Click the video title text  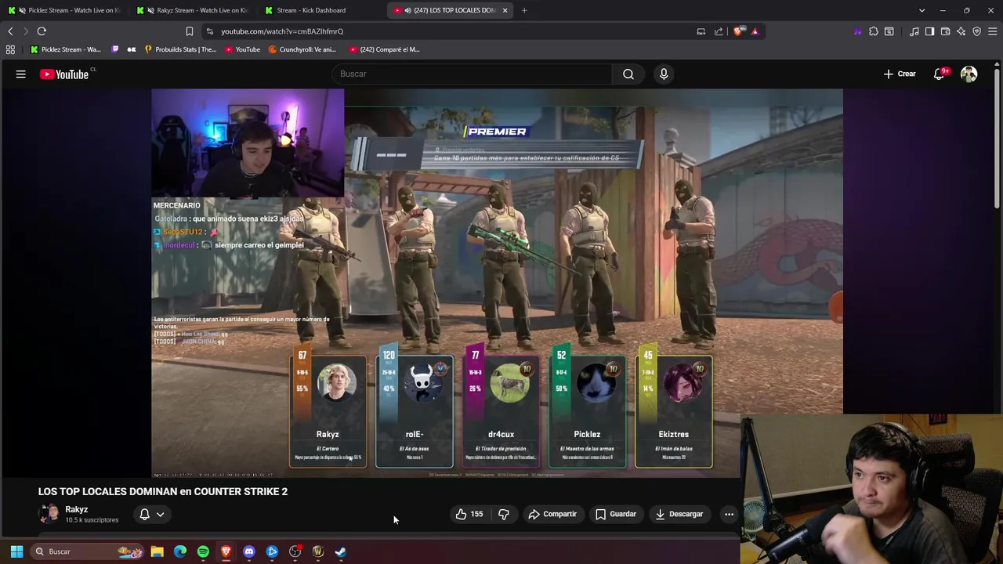[x=163, y=491]
